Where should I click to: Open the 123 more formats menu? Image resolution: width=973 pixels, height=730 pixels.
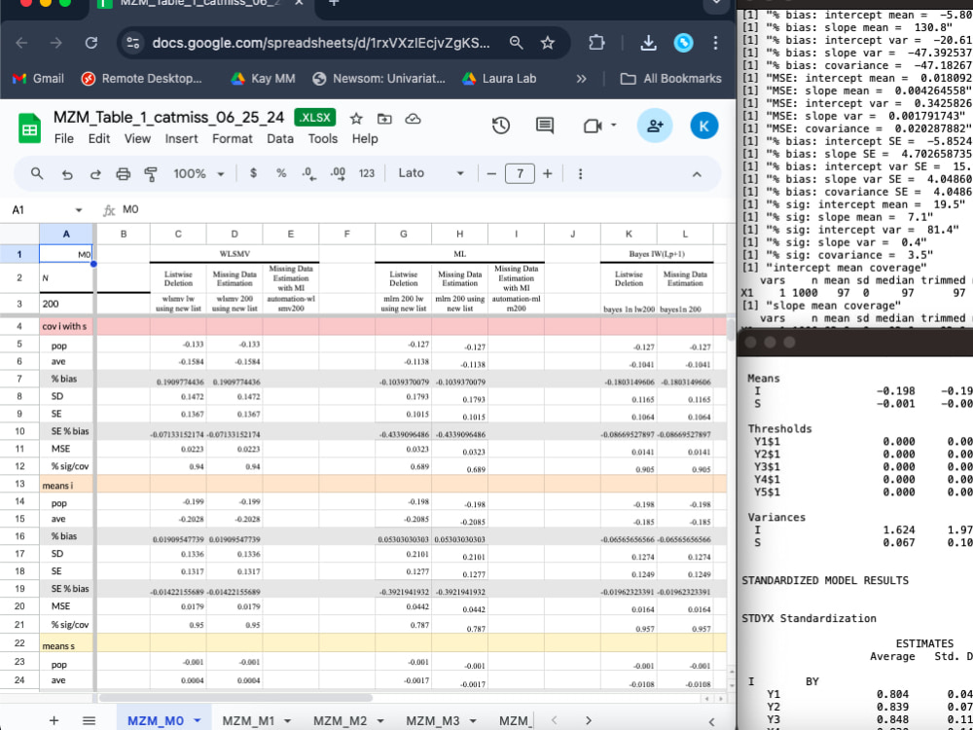(367, 174)
